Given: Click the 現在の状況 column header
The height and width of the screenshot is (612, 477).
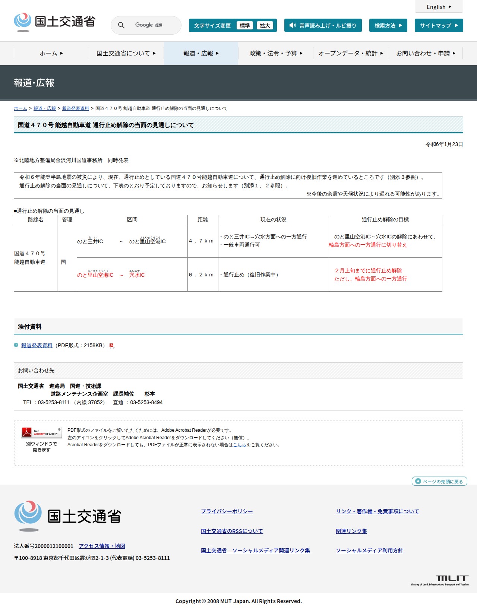Looking at the screenshot, I should [274, 220].
